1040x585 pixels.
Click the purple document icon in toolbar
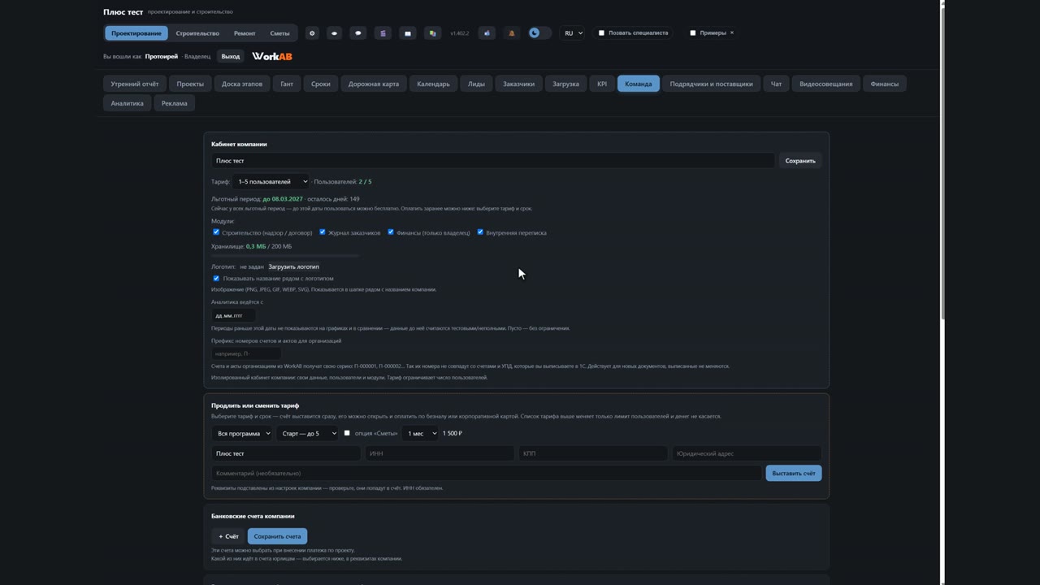383,33
